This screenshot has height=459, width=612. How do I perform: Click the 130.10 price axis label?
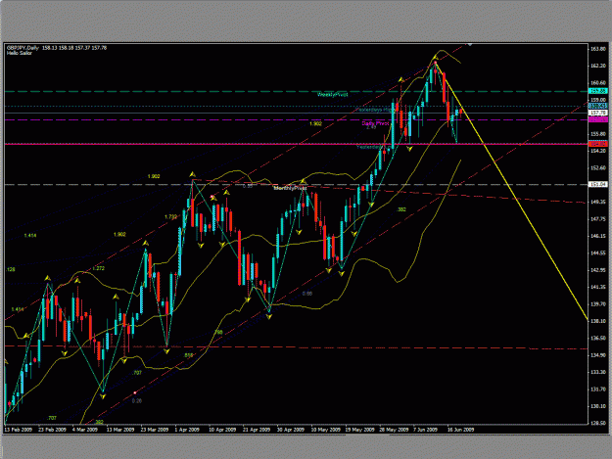pos(598,406)
